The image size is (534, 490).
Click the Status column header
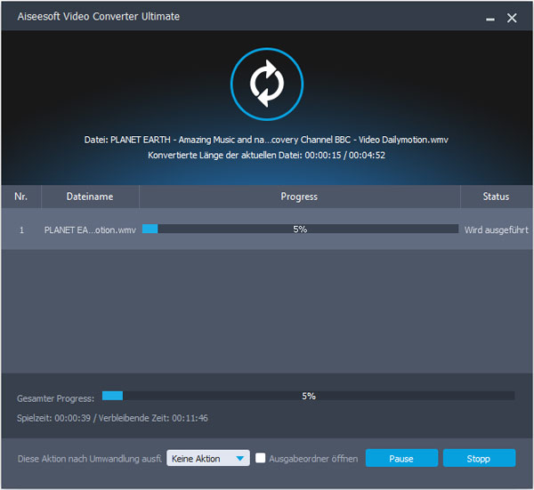(496, 197)
